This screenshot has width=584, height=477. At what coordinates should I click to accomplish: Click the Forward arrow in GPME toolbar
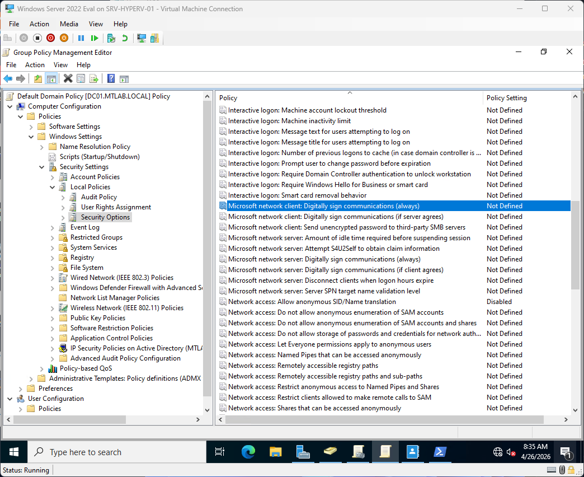(x=21, y=78)
